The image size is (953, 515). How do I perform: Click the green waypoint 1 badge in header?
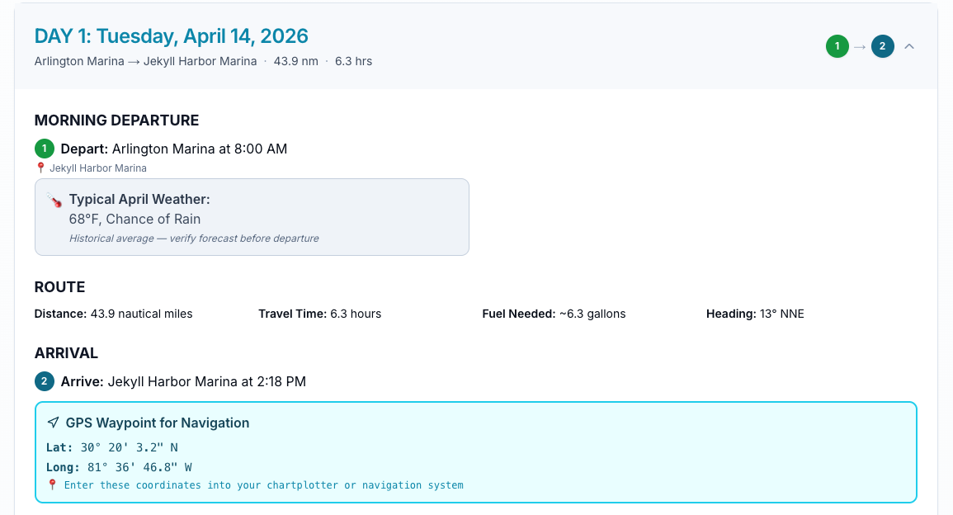click(x=837, y=46)
